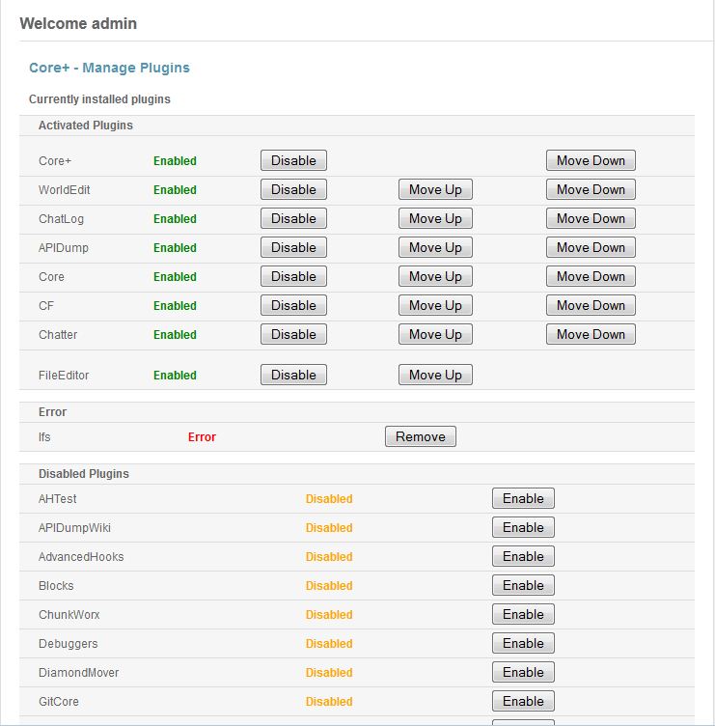This screenshot has width=715, height=726.
Task: Move Chatter plugin down
Action: click(x=591, y=334)
